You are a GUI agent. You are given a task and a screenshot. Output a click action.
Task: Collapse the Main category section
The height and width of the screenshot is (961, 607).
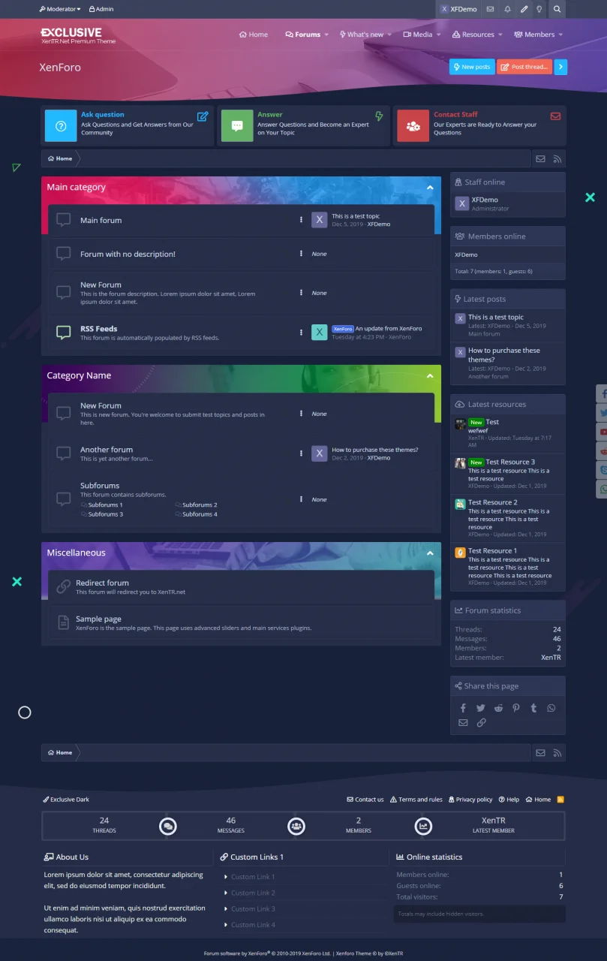[x=430, y=188]
